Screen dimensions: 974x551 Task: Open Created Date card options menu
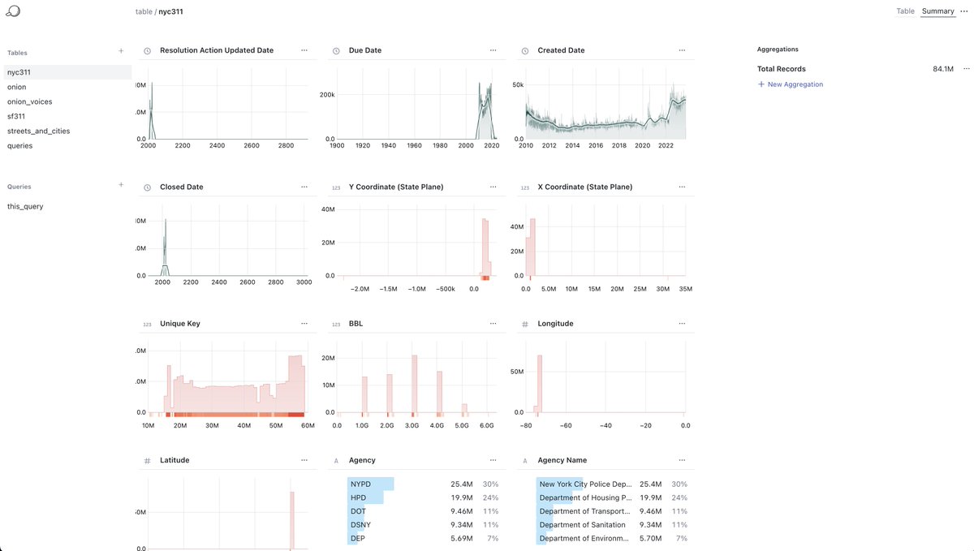click(x=682, y=50)
